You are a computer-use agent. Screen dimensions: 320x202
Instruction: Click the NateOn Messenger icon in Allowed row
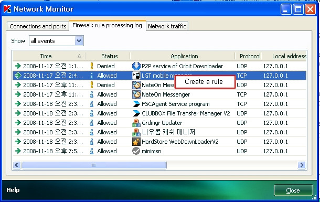pos(136,94)
